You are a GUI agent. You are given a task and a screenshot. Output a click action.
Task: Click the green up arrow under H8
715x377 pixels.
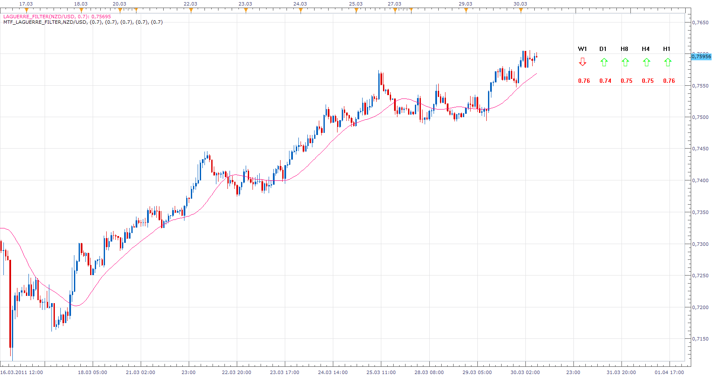[625, 62]
